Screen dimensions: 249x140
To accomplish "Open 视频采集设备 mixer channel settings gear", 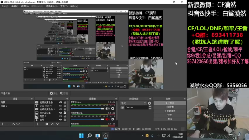I will point(113,119).
